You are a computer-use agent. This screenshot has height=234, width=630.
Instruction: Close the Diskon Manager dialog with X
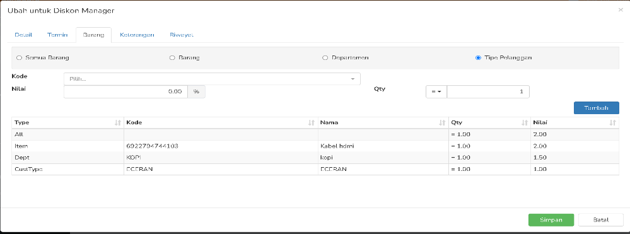621,10
